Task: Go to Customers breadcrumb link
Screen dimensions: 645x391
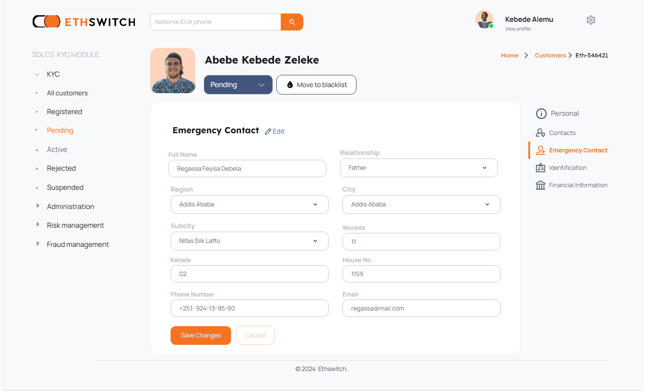Action: pos(550,55)
